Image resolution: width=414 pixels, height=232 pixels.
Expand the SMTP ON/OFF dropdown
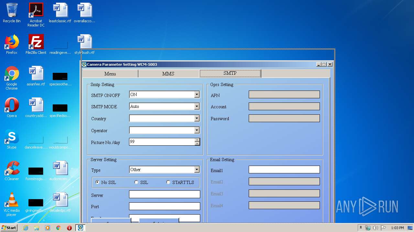197,94
